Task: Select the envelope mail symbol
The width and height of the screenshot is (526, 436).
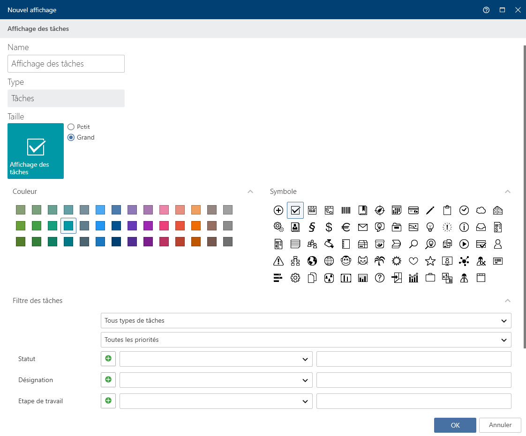Action: coord(362,228)
